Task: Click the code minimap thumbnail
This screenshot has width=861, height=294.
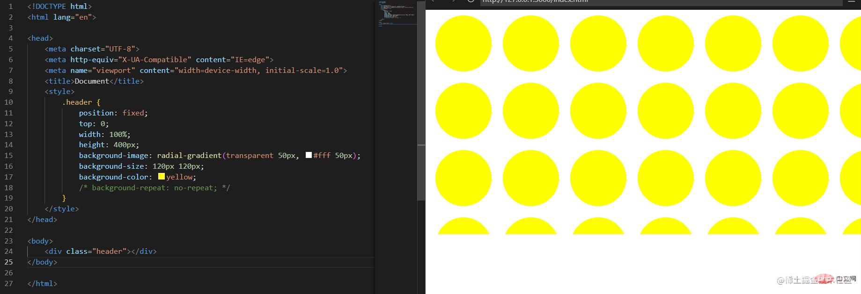Action: [396, 15]
